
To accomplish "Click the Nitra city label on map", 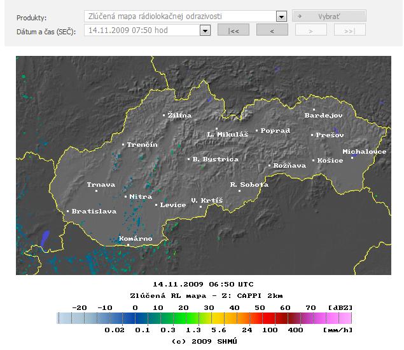I will 141,197.
